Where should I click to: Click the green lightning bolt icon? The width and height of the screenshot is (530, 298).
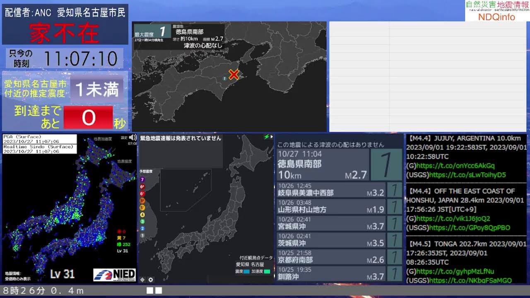(267, 137)
